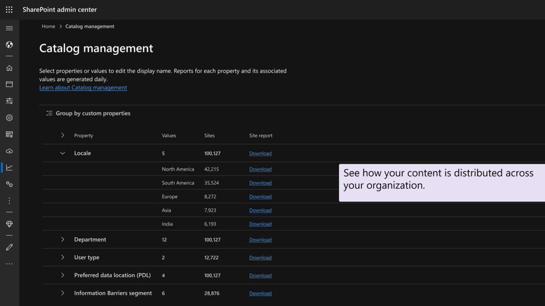Click the Group by custom properties icon

click(x=49, y=113)
